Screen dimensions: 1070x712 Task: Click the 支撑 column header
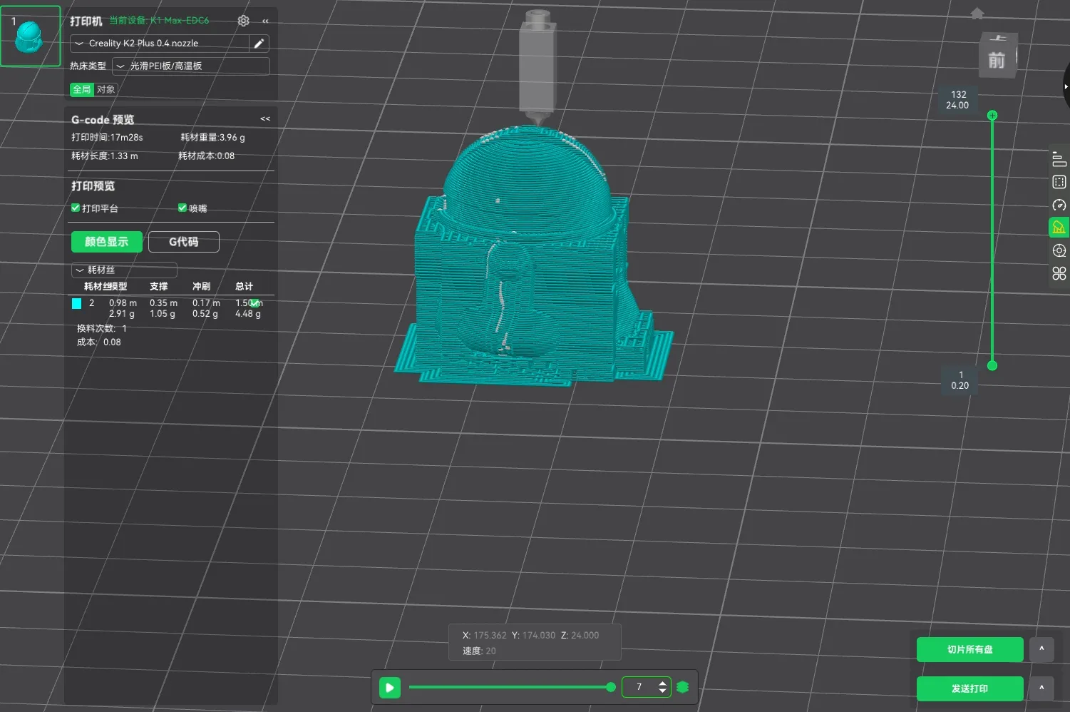point(158,286)
